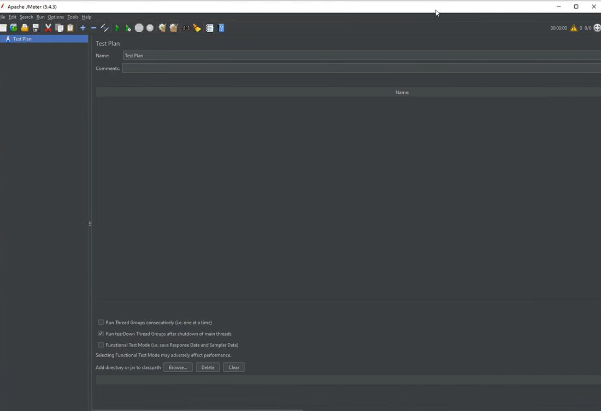The image size is (601, 411).
Task: Click the Name: column header in variables table
Action: coord(402,92)
